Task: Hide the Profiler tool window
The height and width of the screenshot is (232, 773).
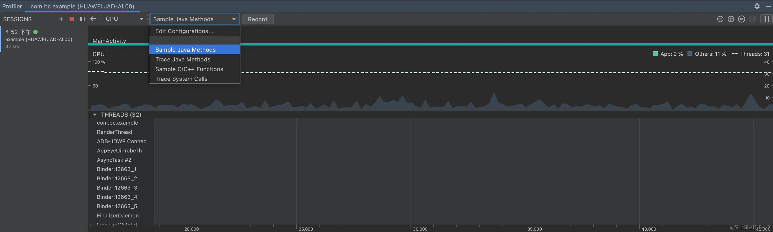Action: [x=768, y=6]
